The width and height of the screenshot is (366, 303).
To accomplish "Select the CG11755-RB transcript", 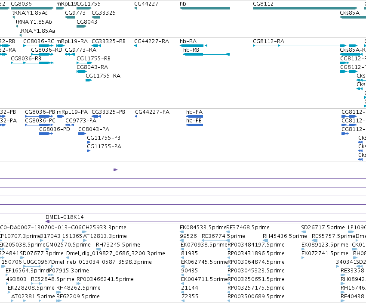I will pyautogui.click(x=84, y=63).
